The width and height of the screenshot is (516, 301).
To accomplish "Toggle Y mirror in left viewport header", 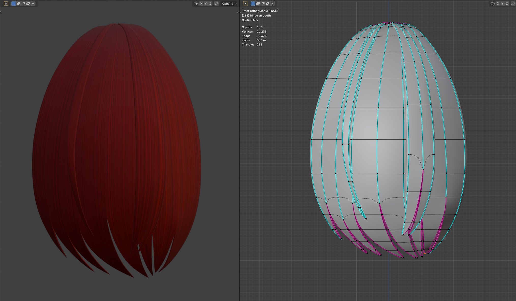I will [x=205, y=4].
